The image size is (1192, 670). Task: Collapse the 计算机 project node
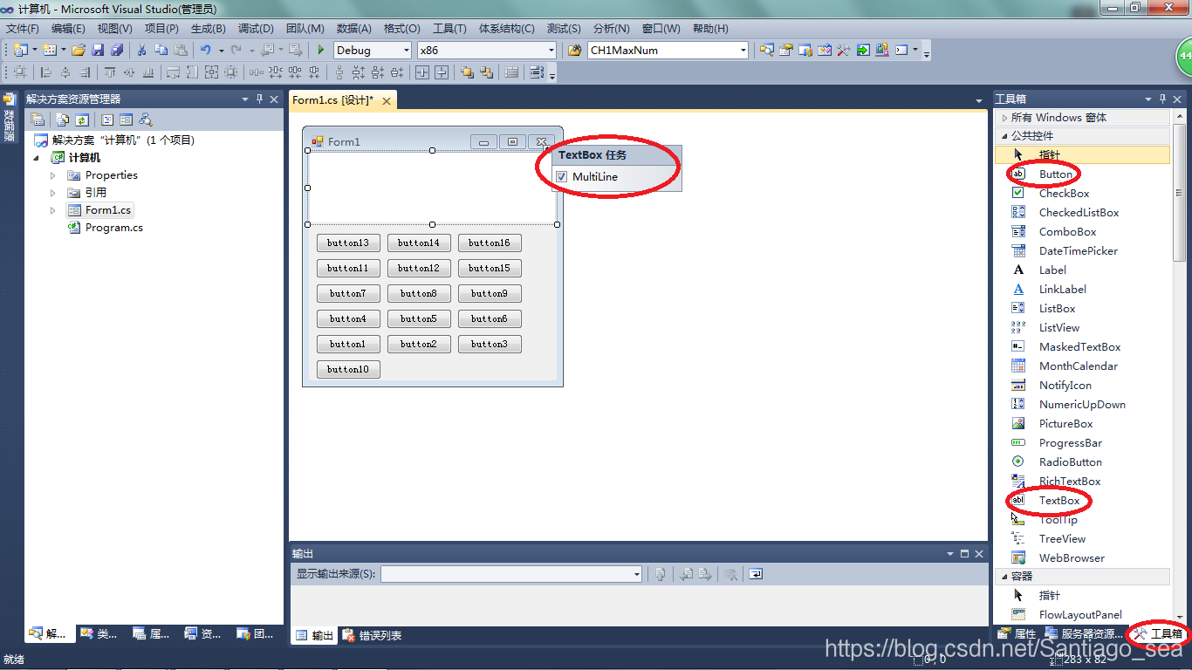point(37,158)
